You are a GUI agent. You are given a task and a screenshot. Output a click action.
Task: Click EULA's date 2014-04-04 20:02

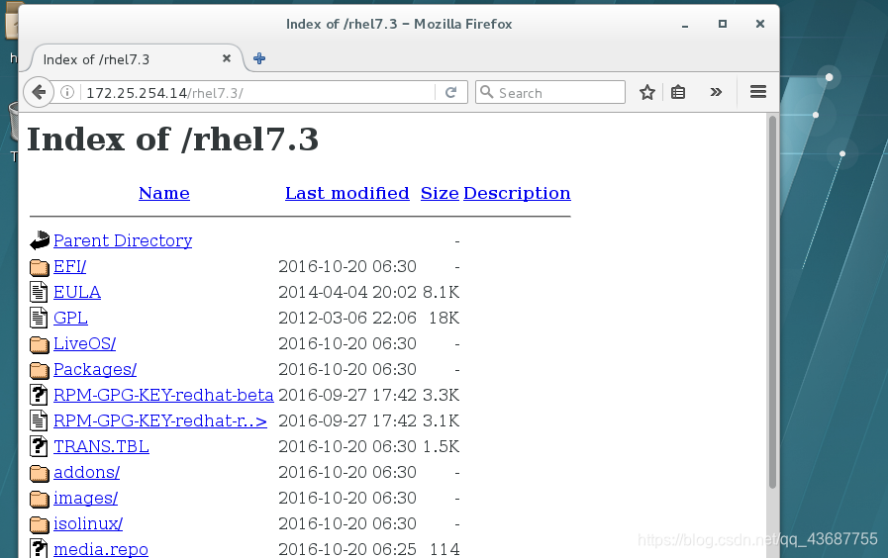(347, 292)
